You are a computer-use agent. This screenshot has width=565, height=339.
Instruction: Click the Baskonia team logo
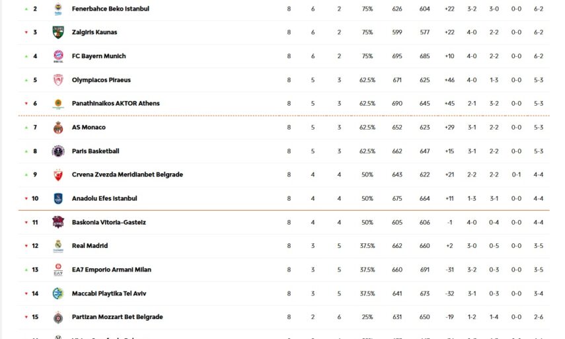click(58, 222)
